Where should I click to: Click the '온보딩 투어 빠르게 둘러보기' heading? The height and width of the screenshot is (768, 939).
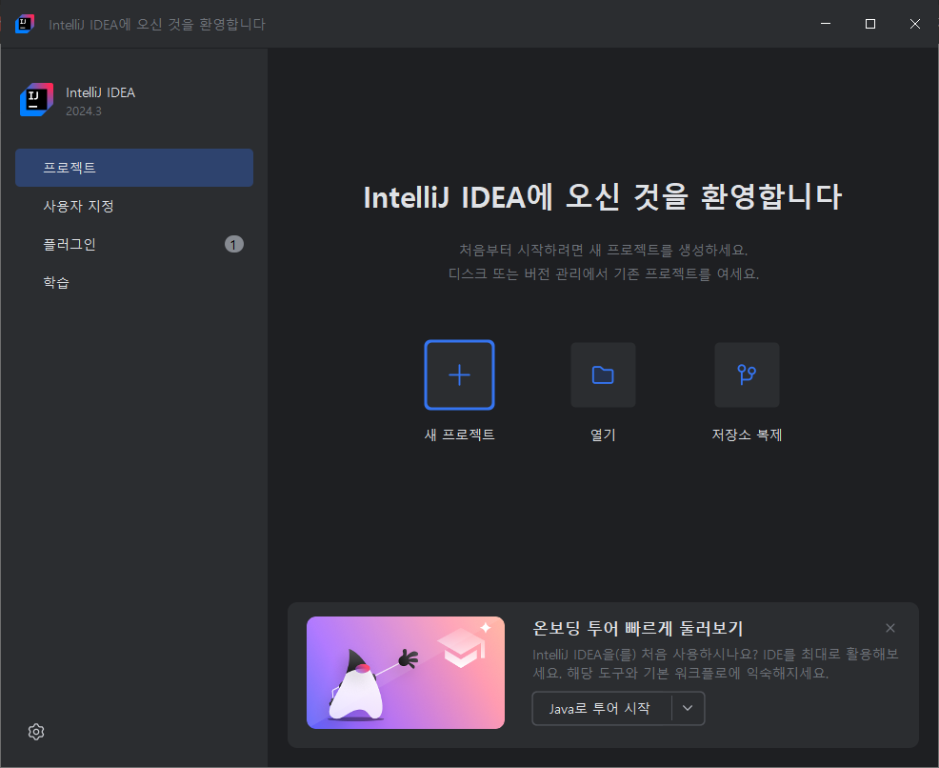[x=638, y=629]
